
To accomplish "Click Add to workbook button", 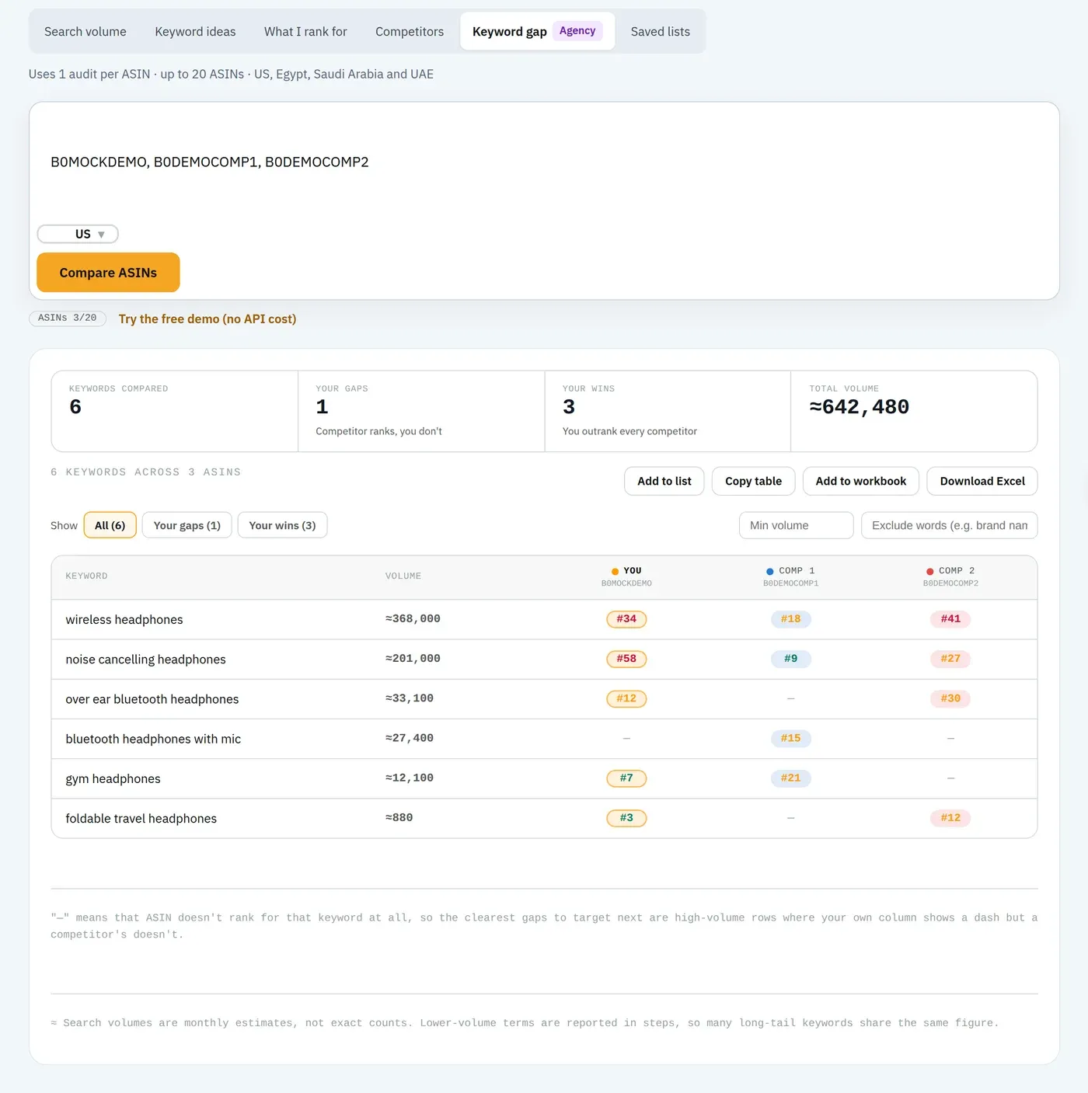I will click(x=861, y=481).
